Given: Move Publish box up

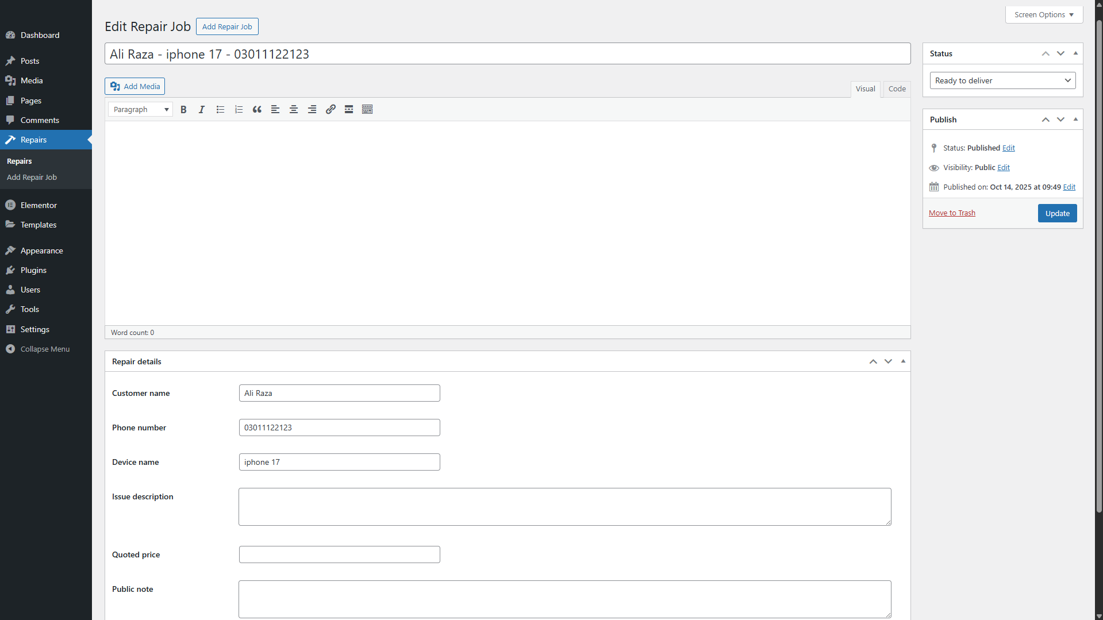Looking at the screenshot, I should (1046, 120).
